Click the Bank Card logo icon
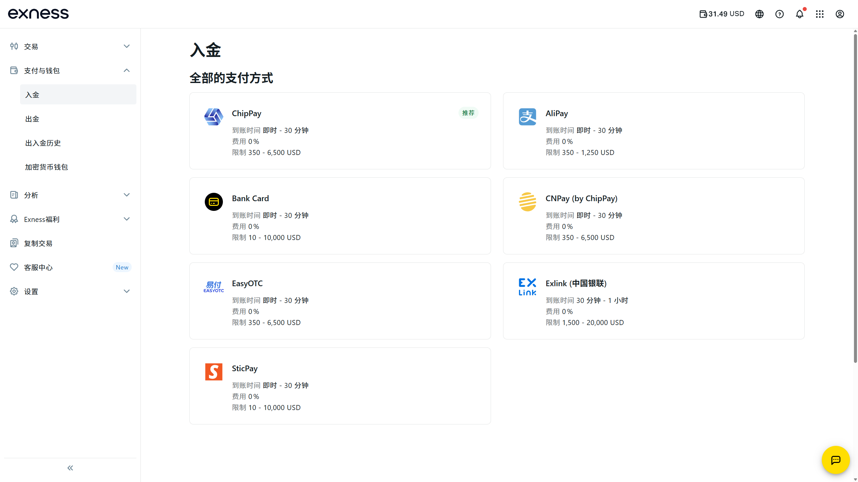The height and width of the screenshot is (482, 858). [214, 202]
